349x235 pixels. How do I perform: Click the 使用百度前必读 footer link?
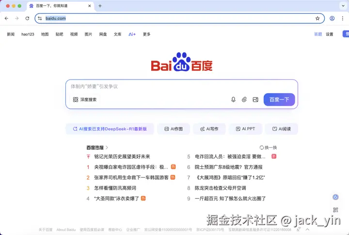[92, 230]
